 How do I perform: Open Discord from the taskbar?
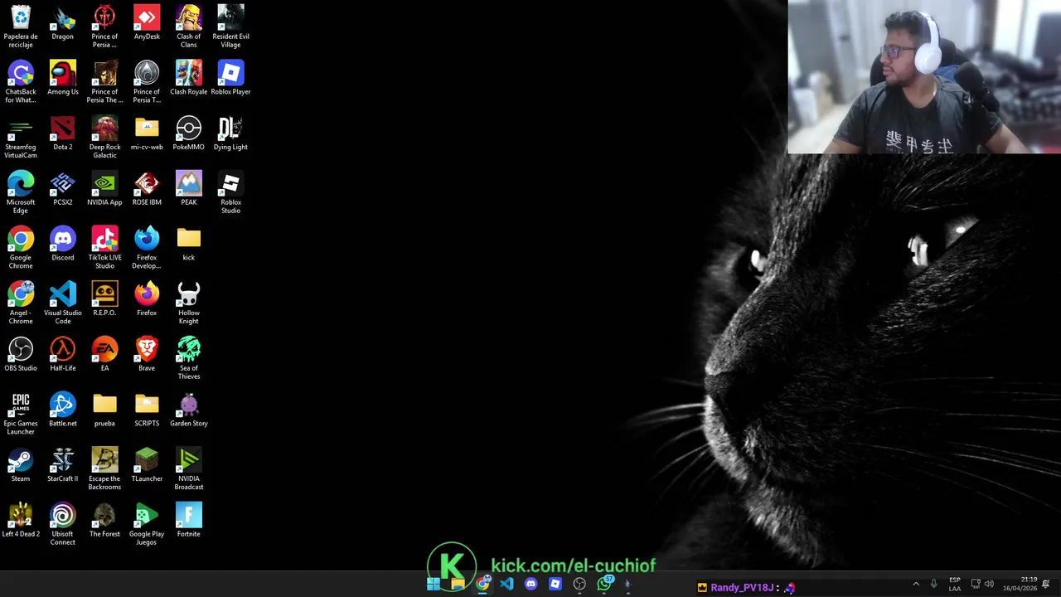tap(531, 584)
